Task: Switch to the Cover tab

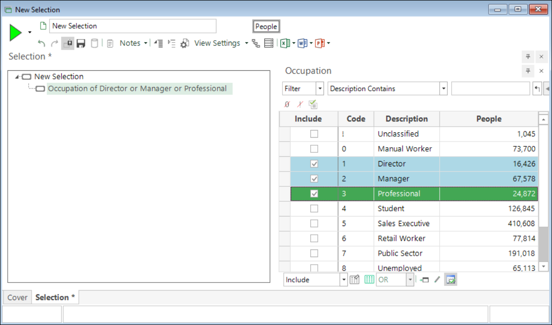Action: pyautogui.click(x=17, y=298)
